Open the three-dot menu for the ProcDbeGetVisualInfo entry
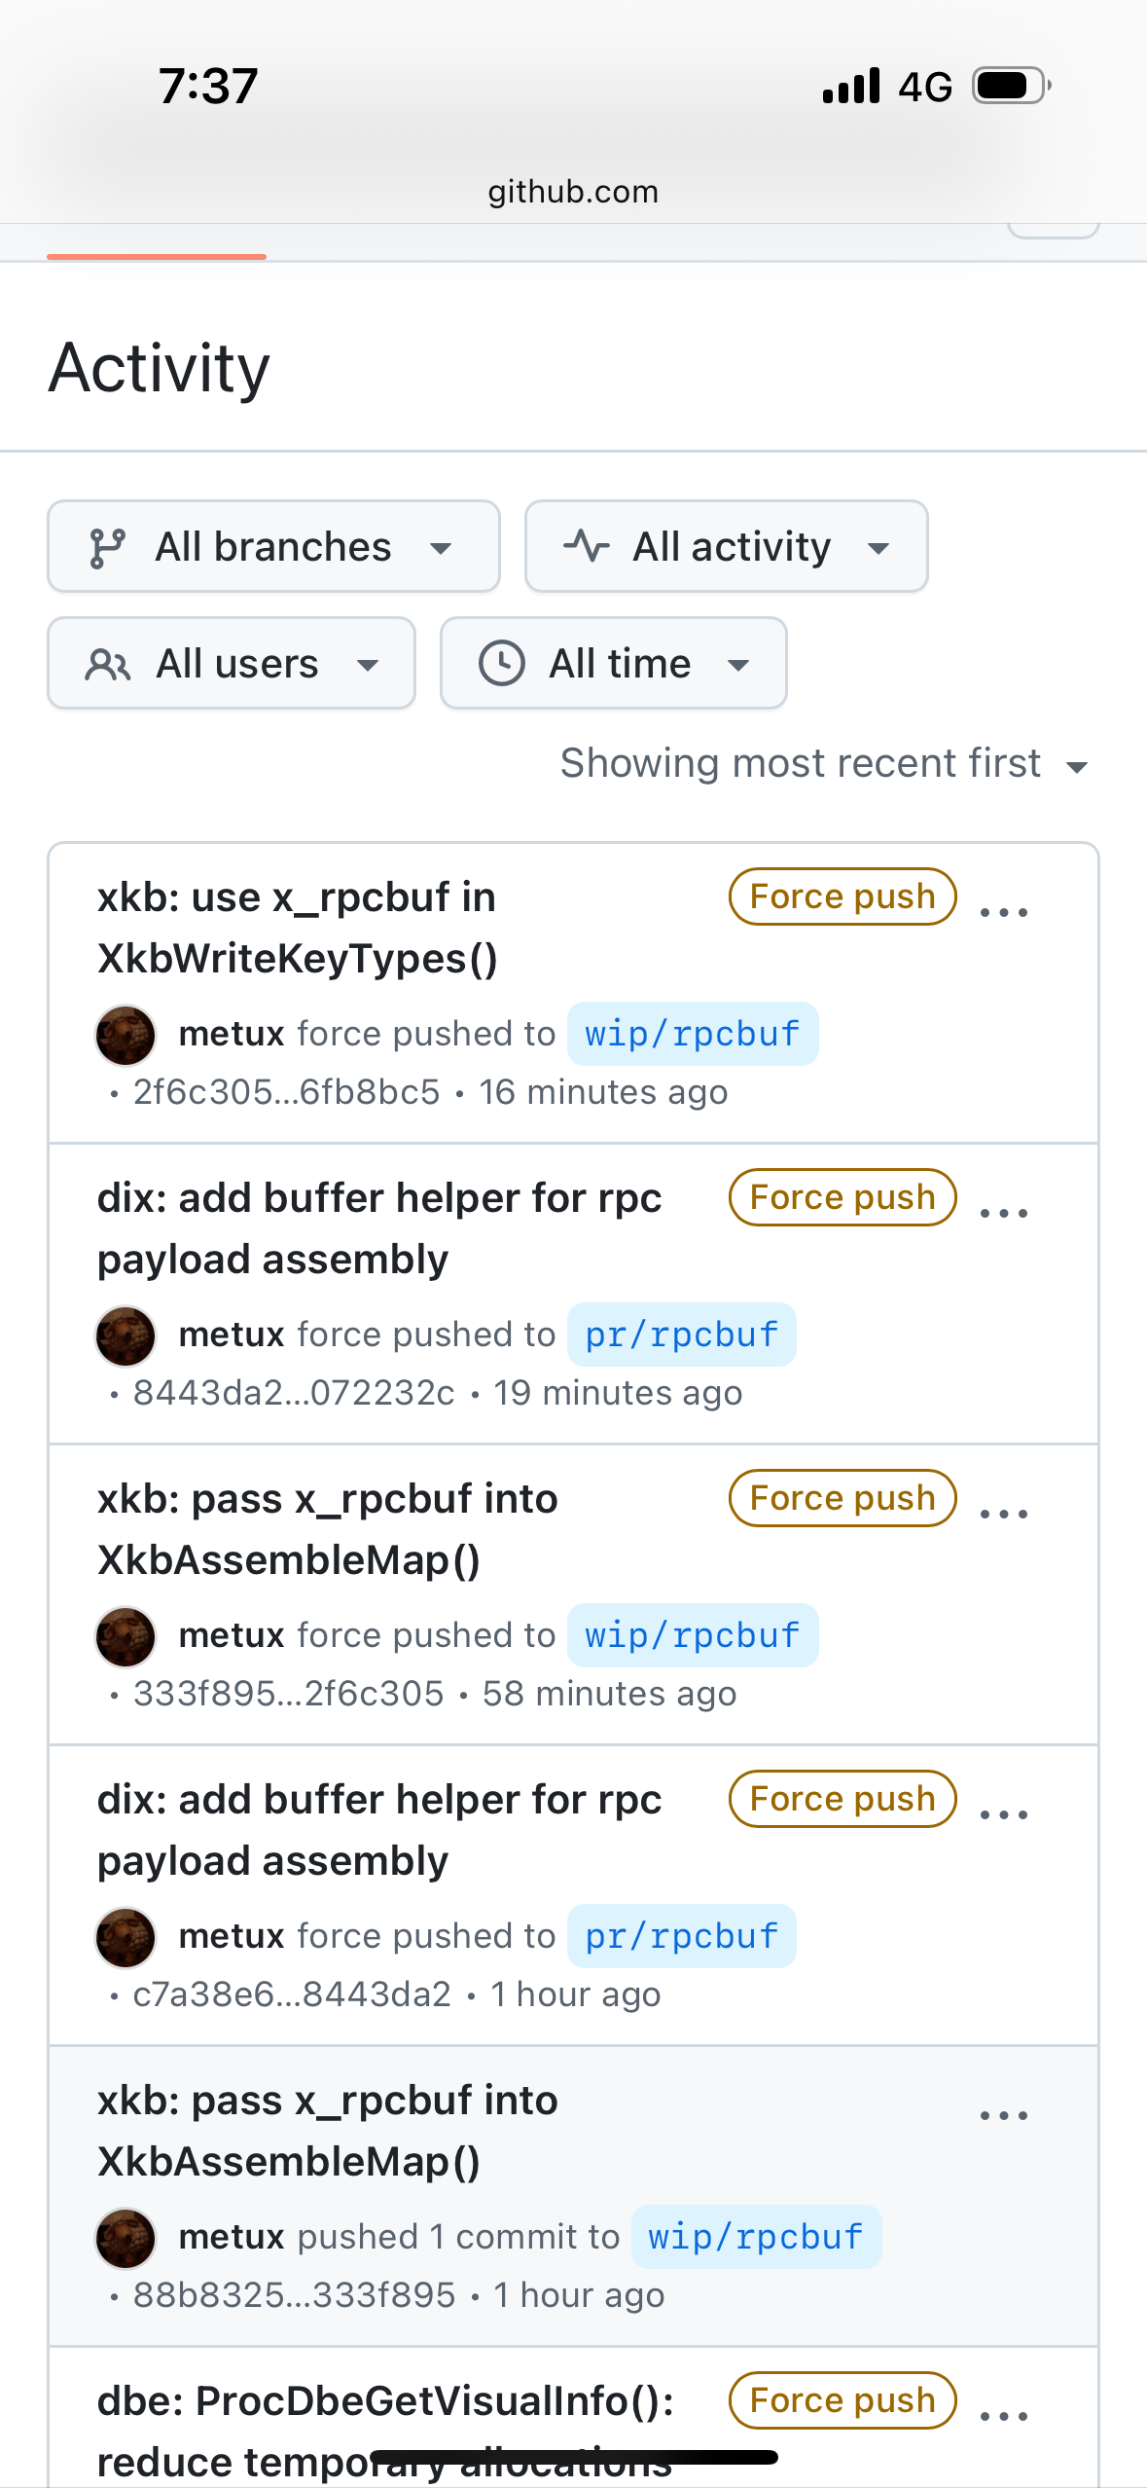The height and width of the screenshot is (2488, 1147). pos(1003,2417)
